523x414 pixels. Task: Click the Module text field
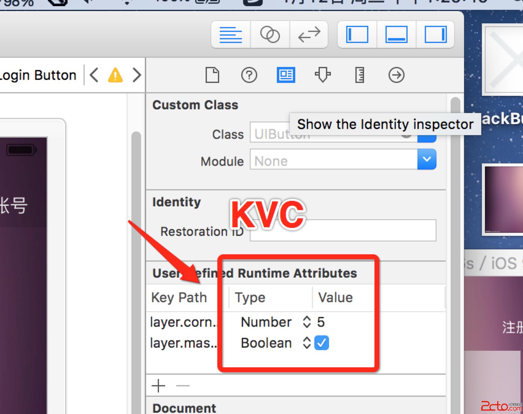click(334, 159)
